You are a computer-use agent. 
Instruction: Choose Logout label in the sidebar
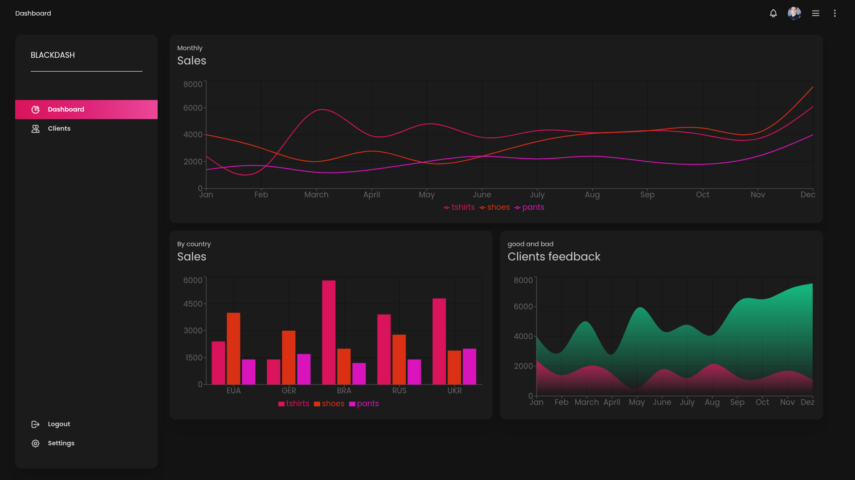pos(59,424)
